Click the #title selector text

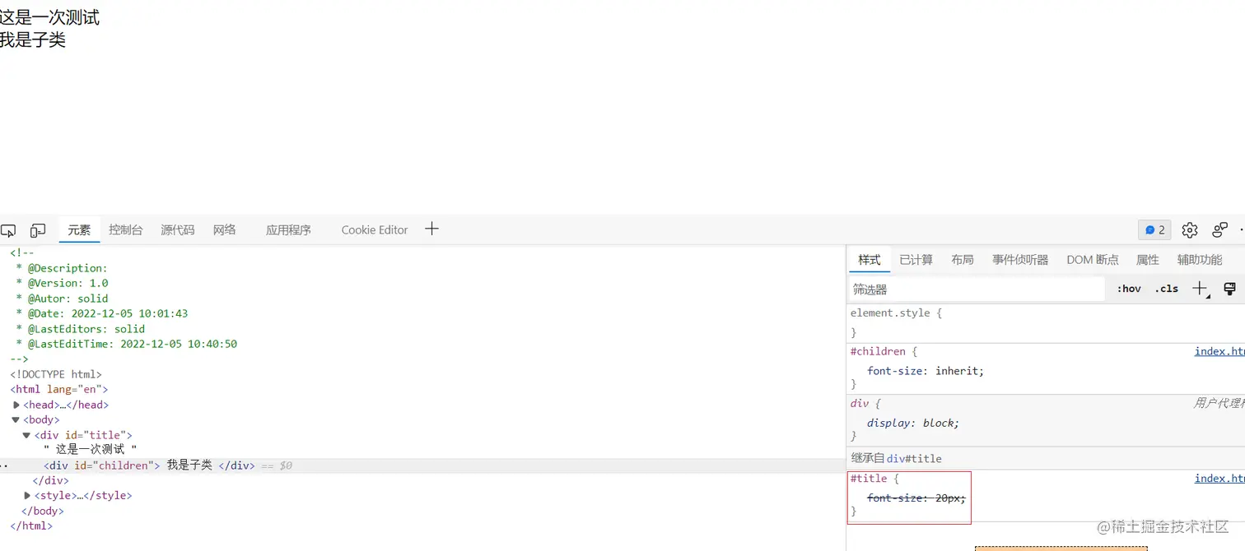point(869,479)
